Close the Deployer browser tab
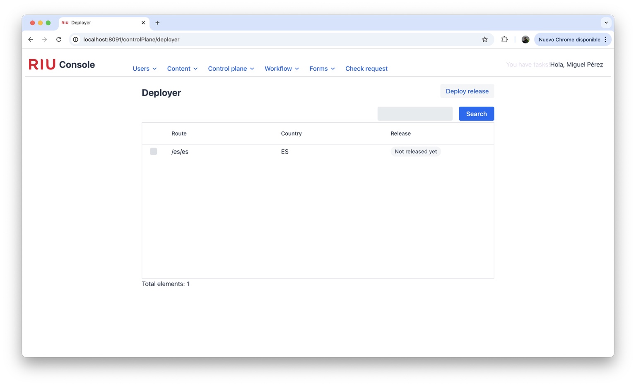The image size is (636, 386). pyautogui.click(x=143, y=23)
